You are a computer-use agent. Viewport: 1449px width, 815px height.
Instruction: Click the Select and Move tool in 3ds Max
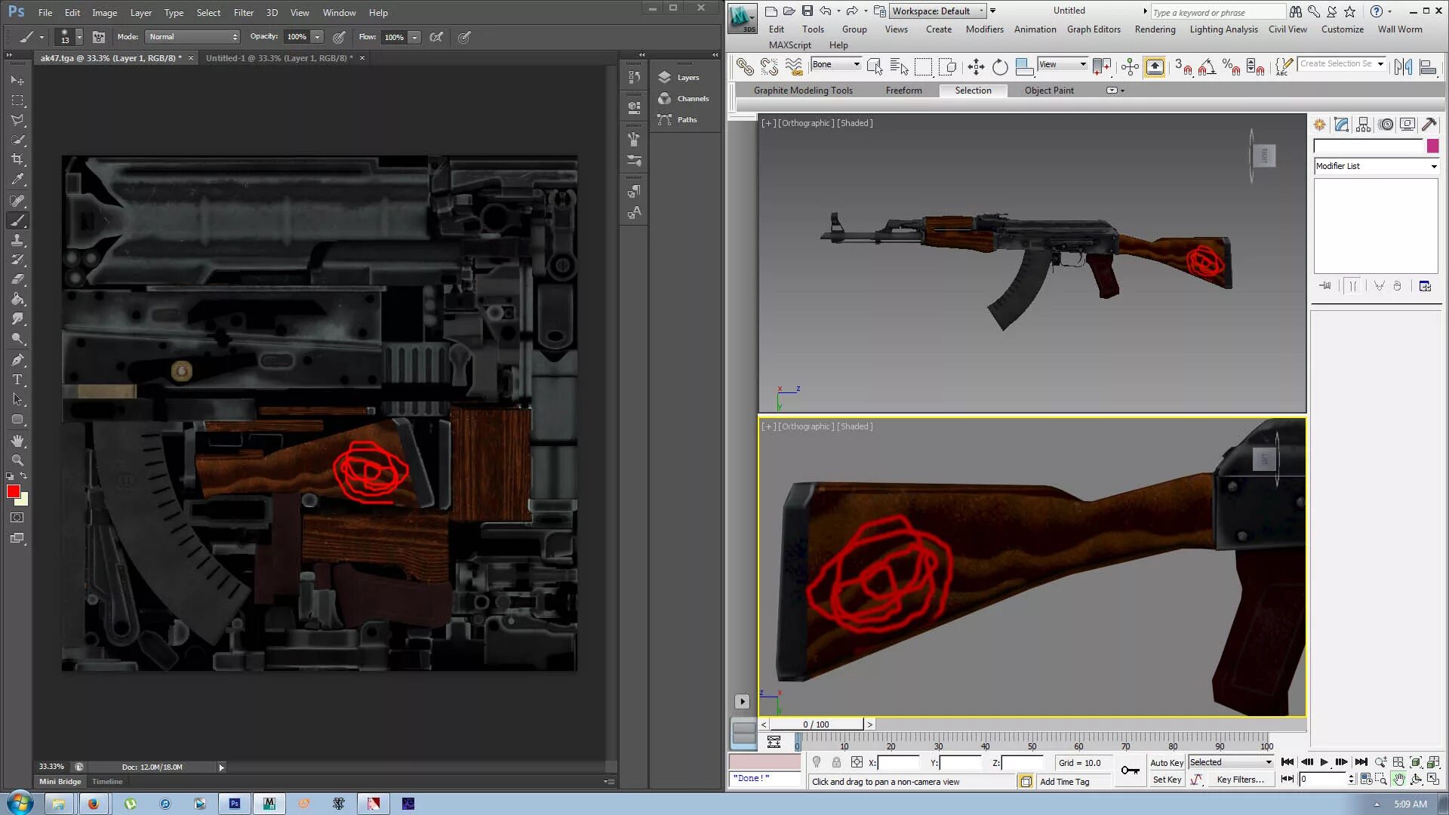click(975, 67)
